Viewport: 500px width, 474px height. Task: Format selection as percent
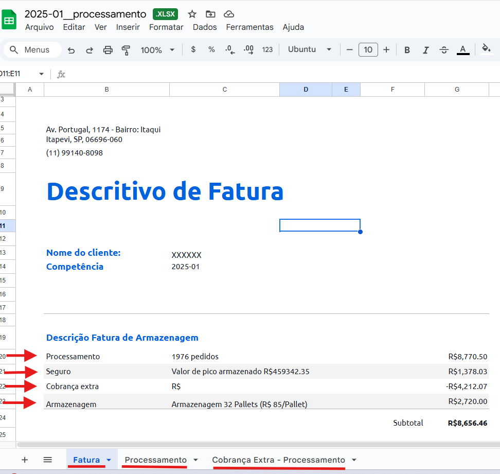pos(211,49)
